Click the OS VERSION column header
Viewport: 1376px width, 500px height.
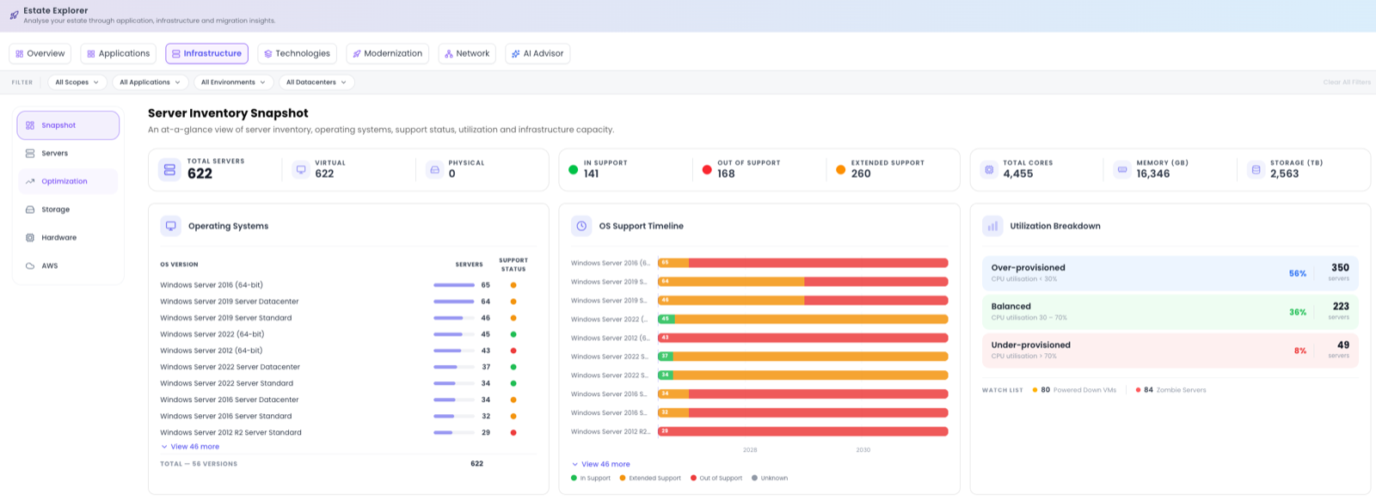point(179,265)
